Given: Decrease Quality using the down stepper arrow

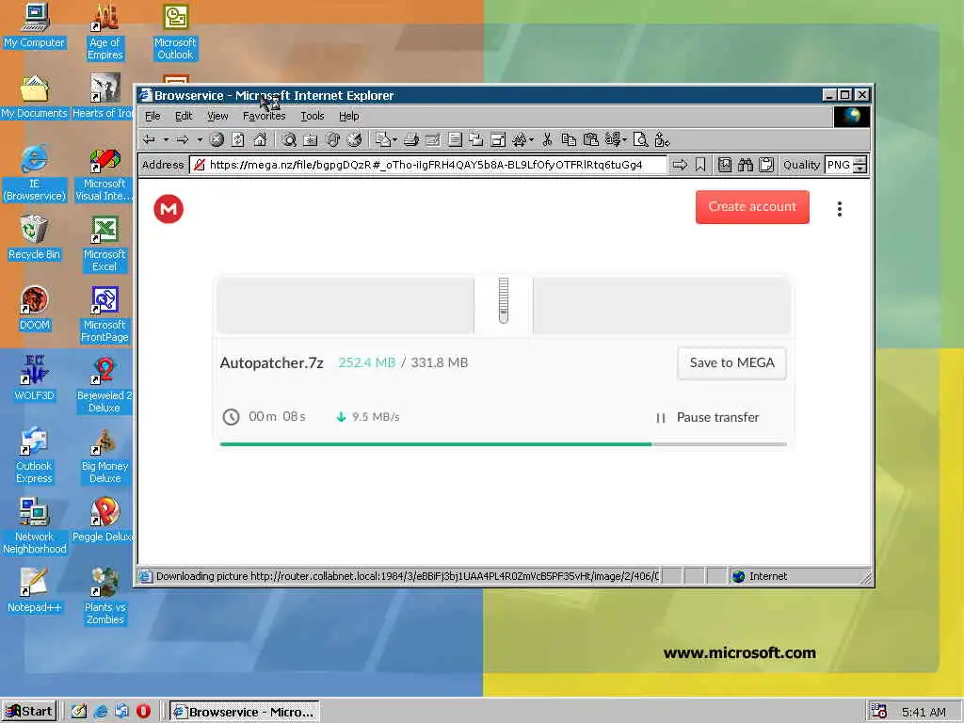Looking at the screenshot, I should 860,169.
